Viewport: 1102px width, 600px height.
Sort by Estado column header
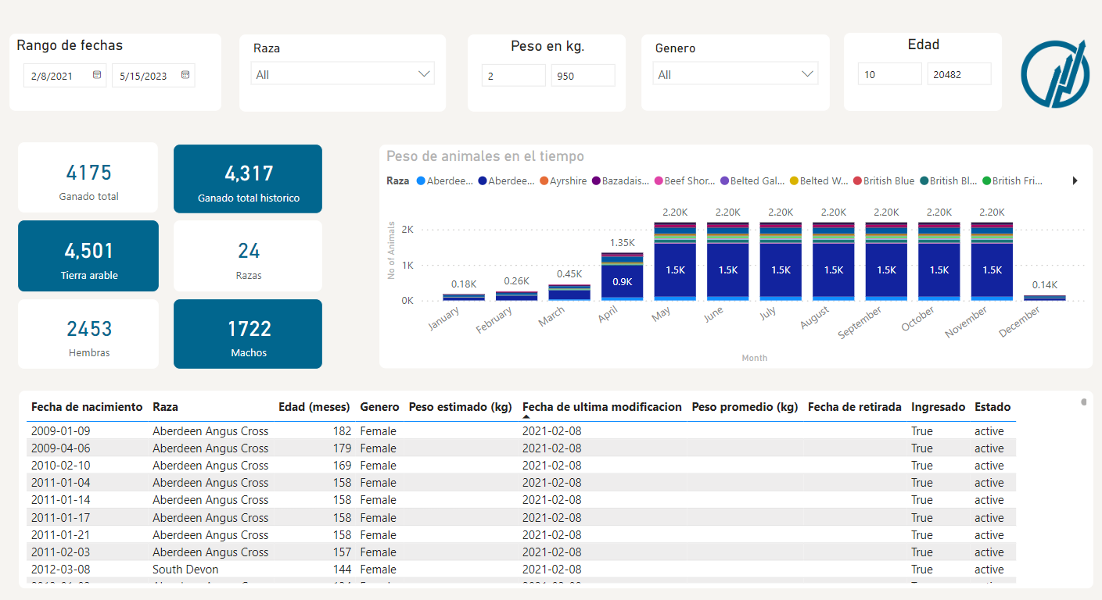(993, 406)
